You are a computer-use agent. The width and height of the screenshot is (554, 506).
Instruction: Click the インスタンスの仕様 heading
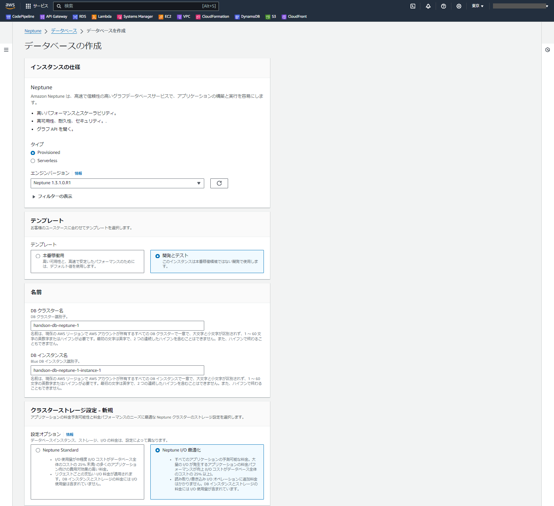[x=56, y=67]
